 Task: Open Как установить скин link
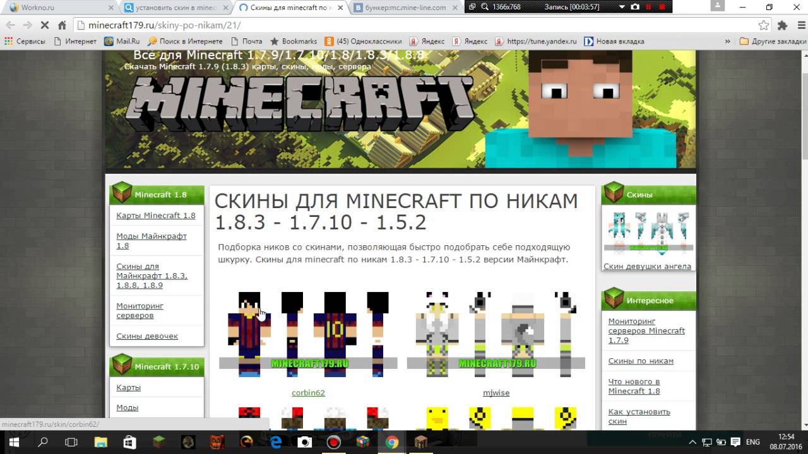pyautogui.click(x=639, y=416)
